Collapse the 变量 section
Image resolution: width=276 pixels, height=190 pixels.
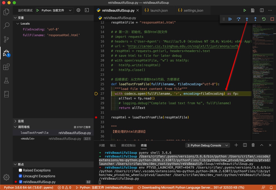pos(15,18)
